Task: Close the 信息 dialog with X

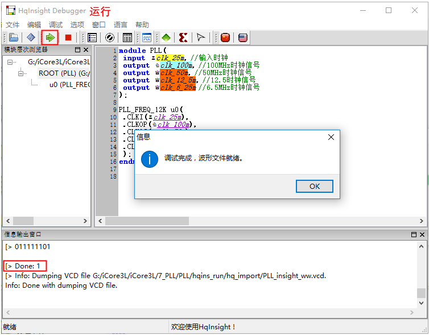Action: point(331,137)
